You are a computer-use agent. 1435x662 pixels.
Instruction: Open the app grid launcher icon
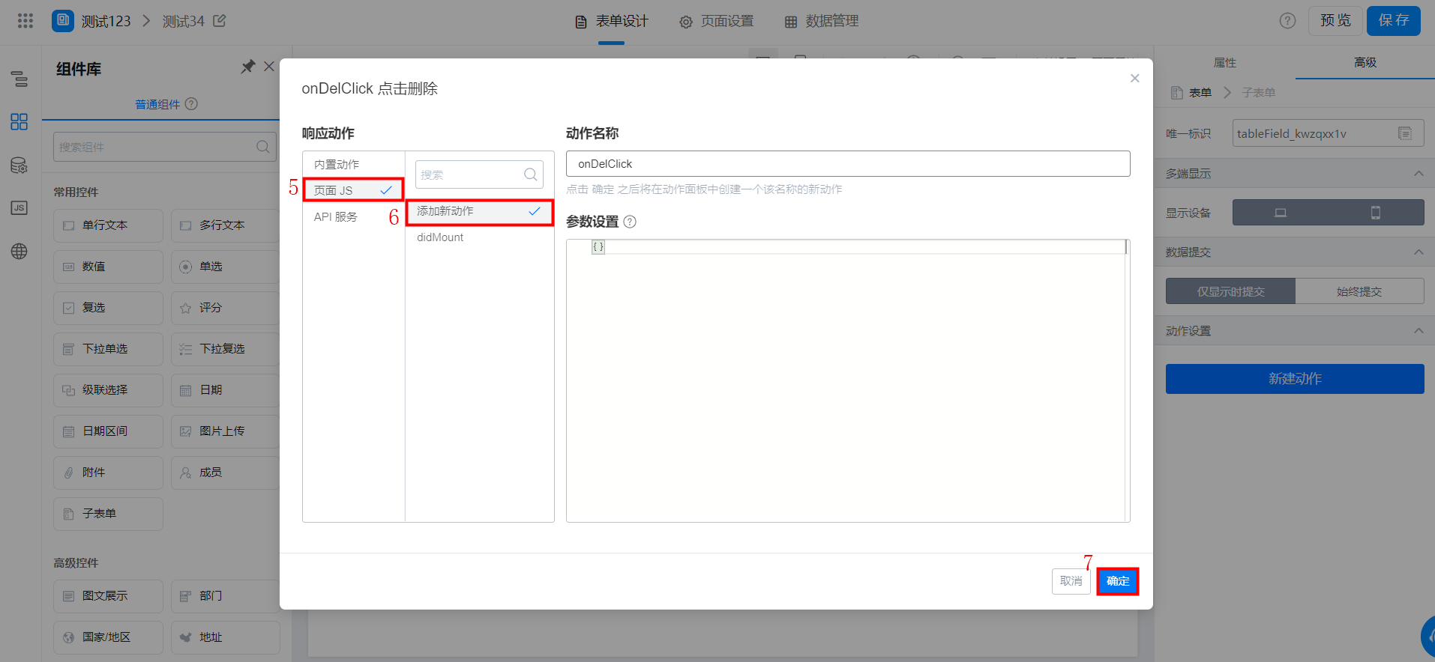point(25,21)
